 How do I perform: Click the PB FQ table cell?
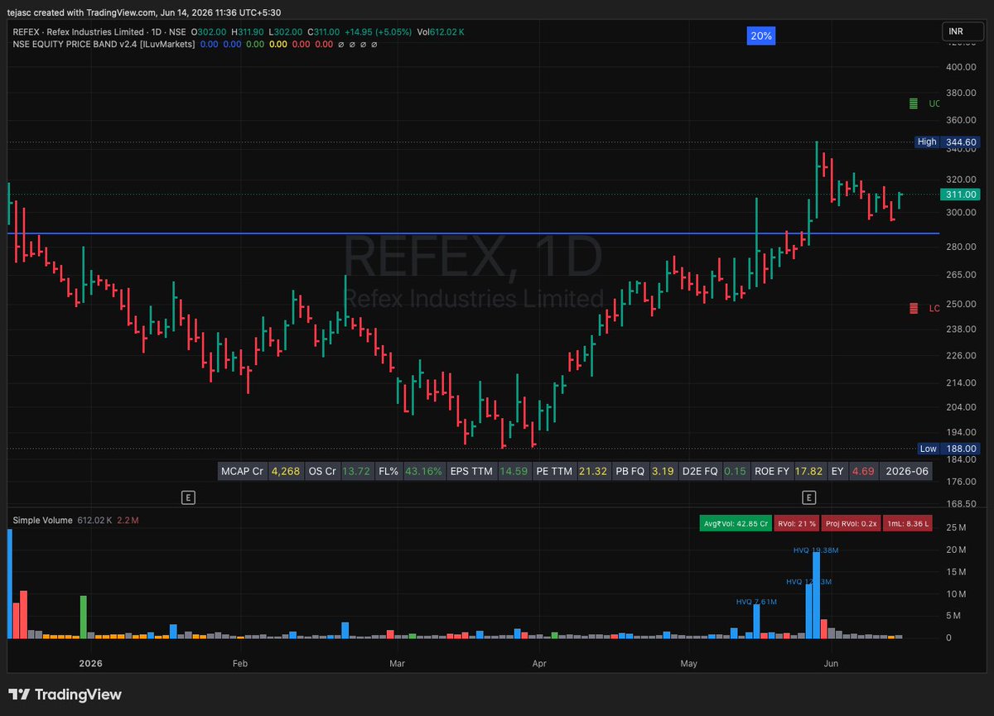point(630,471)
